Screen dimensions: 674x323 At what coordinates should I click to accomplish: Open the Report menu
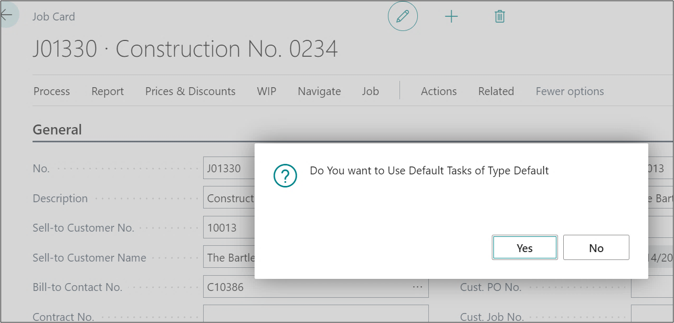click(x=108, y=91)
